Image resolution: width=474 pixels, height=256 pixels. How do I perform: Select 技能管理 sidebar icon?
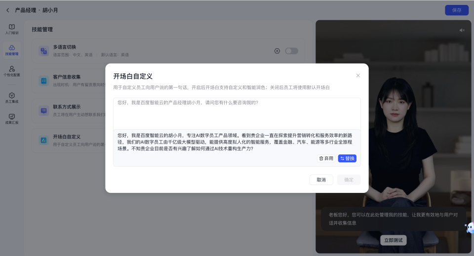pos(12,50)
